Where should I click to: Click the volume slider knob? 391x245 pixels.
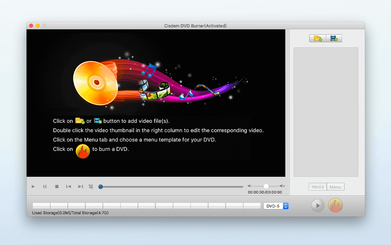point(266,186)
